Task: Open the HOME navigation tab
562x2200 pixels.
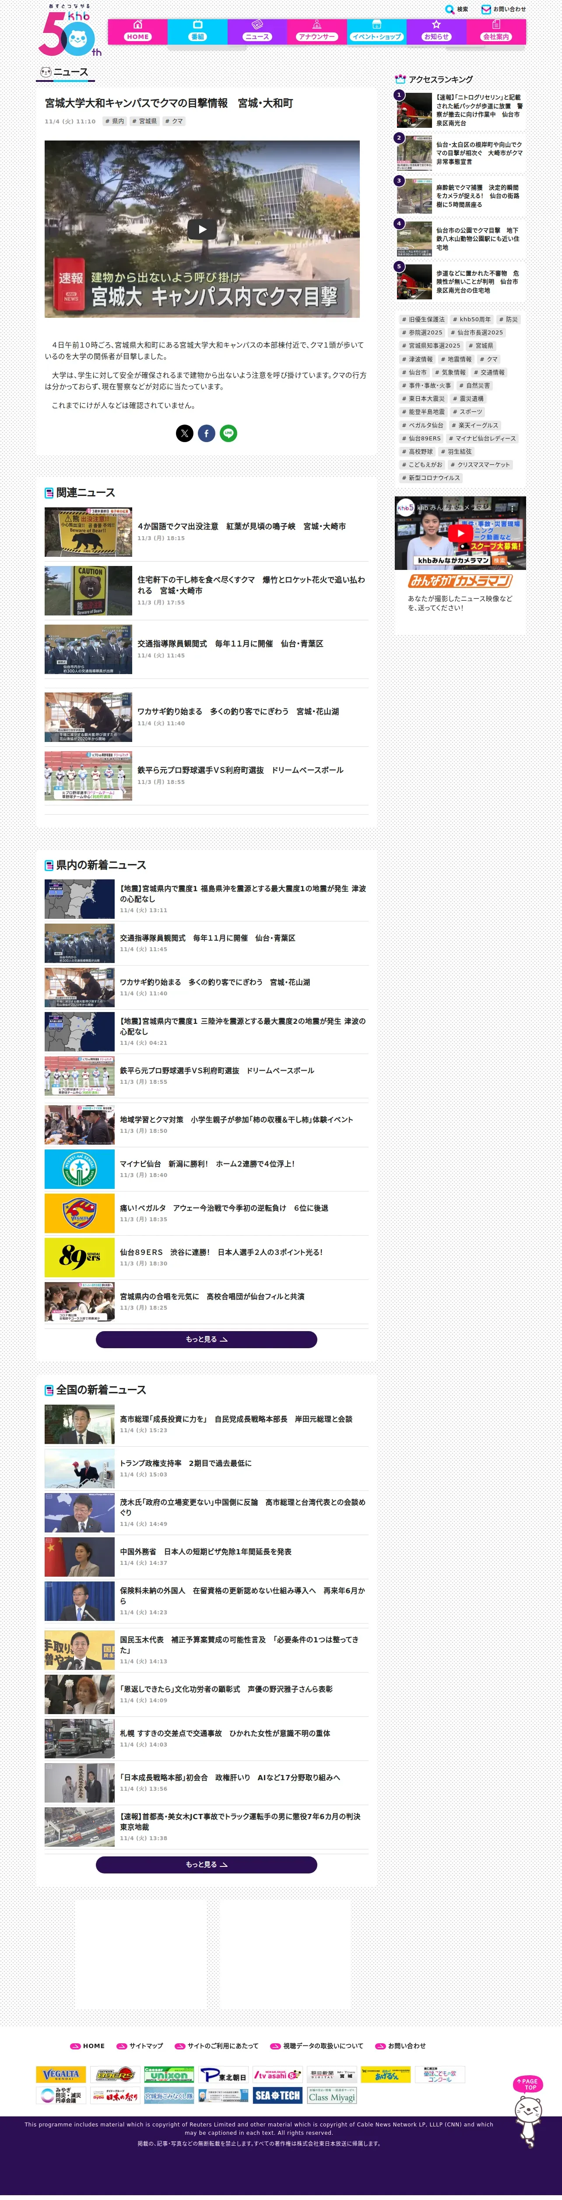Action: tap(137, 32)
